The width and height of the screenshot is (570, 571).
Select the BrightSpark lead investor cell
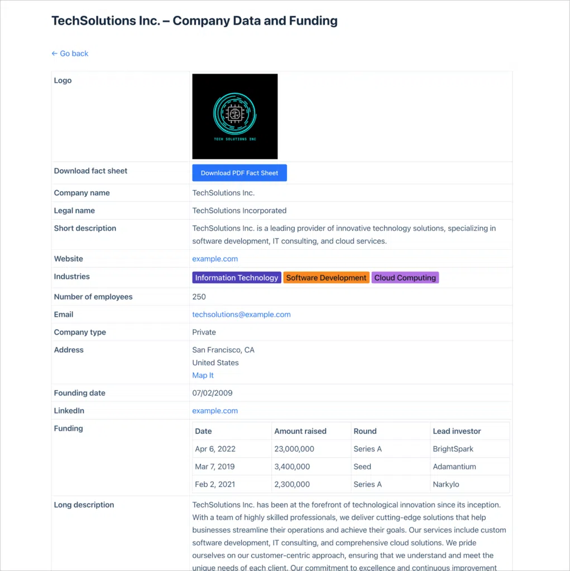tap(453, 449)
